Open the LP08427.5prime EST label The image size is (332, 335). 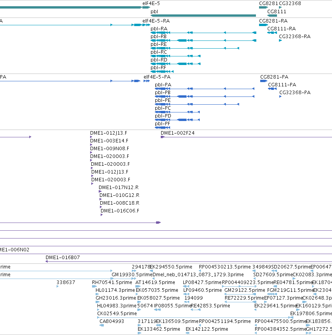coord(202,282)
